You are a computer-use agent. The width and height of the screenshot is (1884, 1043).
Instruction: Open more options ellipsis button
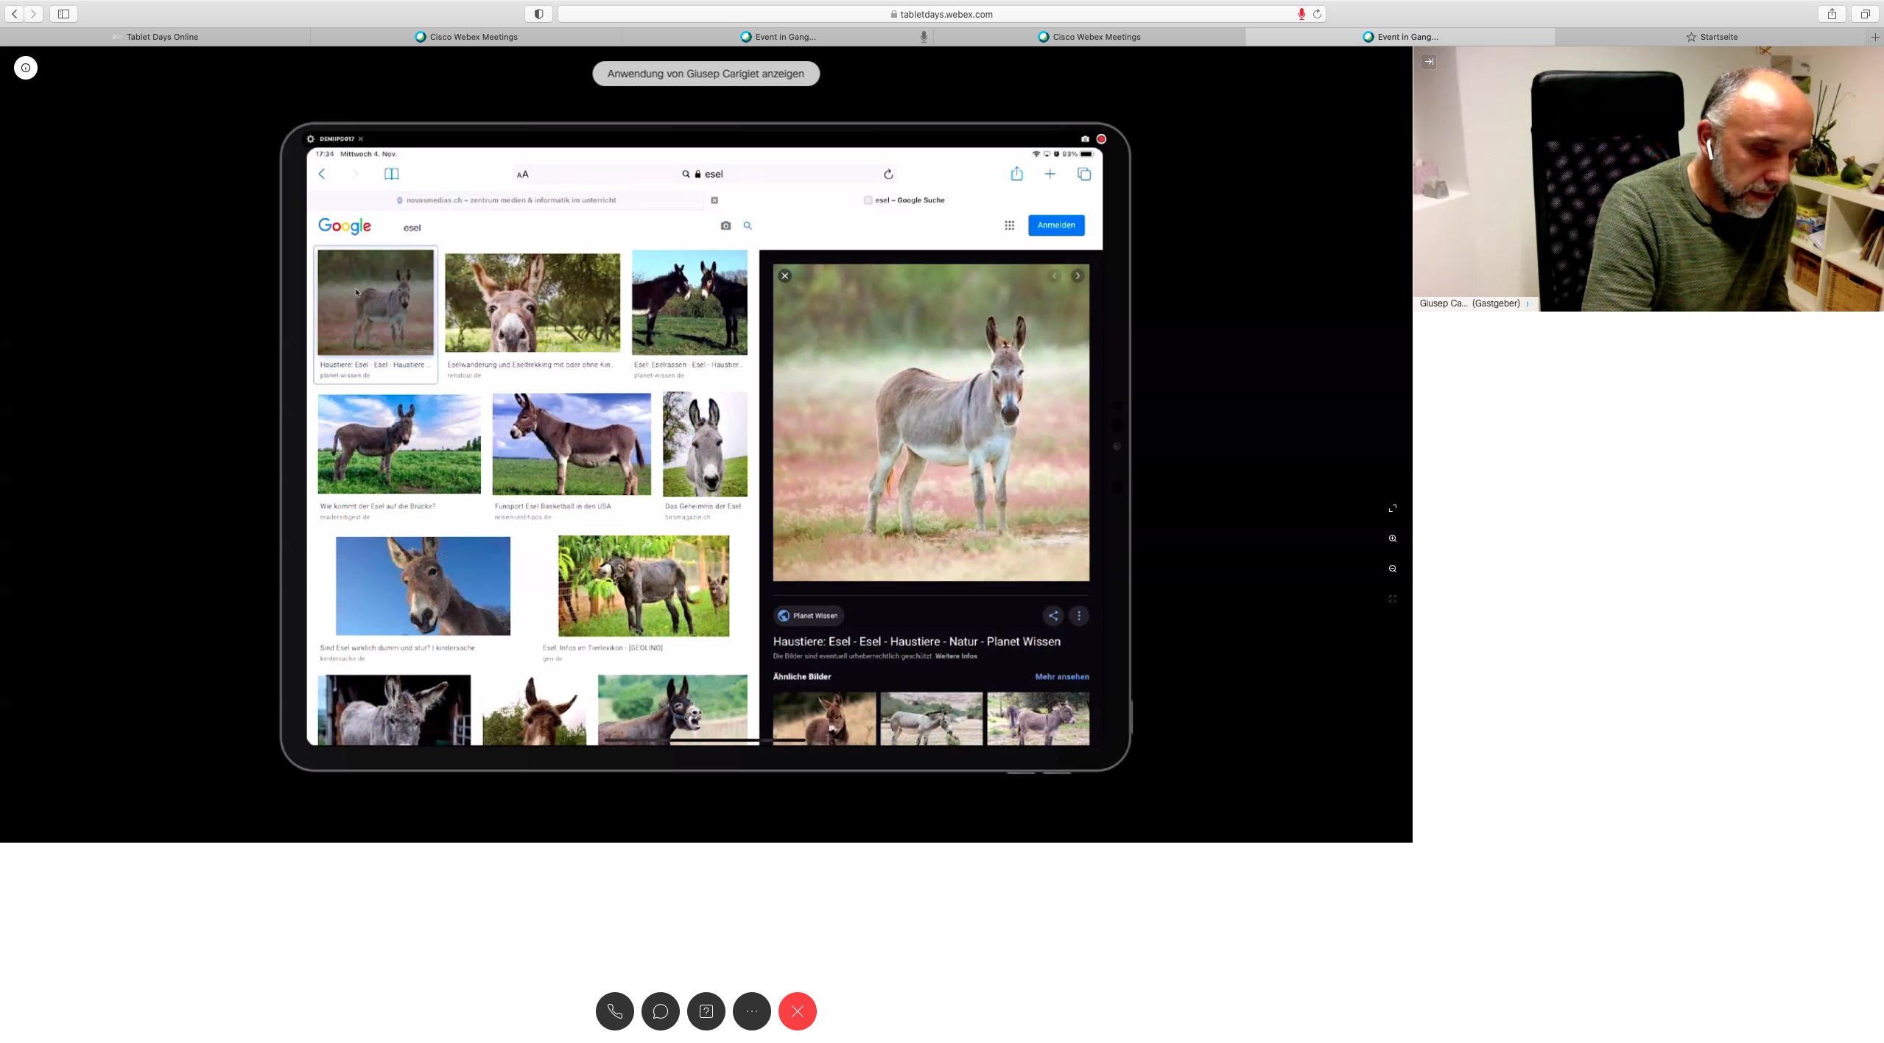click(x=751, y=1011)
